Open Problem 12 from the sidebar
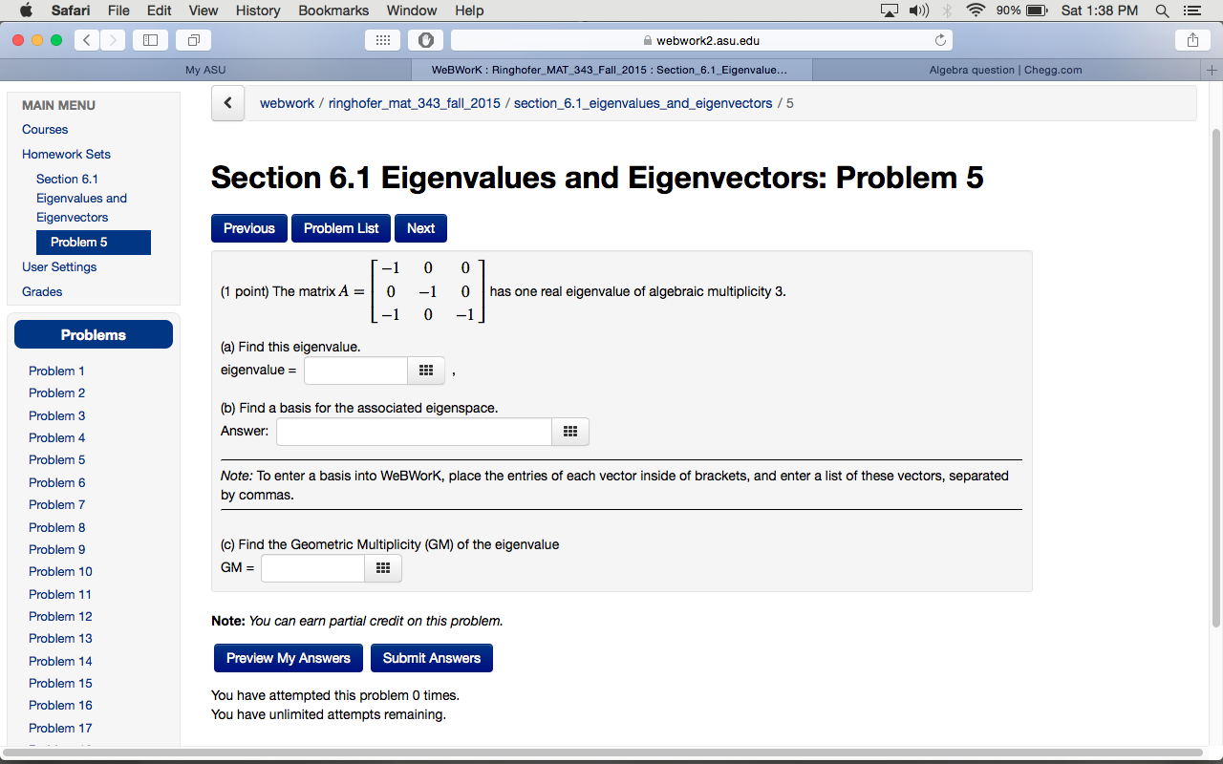This screenshot has height=764, width=1223. click(60, 616)
